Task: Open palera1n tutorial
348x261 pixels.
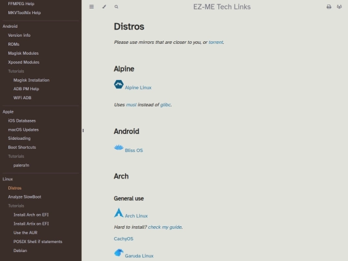Action: pyautogui.click(x=21, y=166)
